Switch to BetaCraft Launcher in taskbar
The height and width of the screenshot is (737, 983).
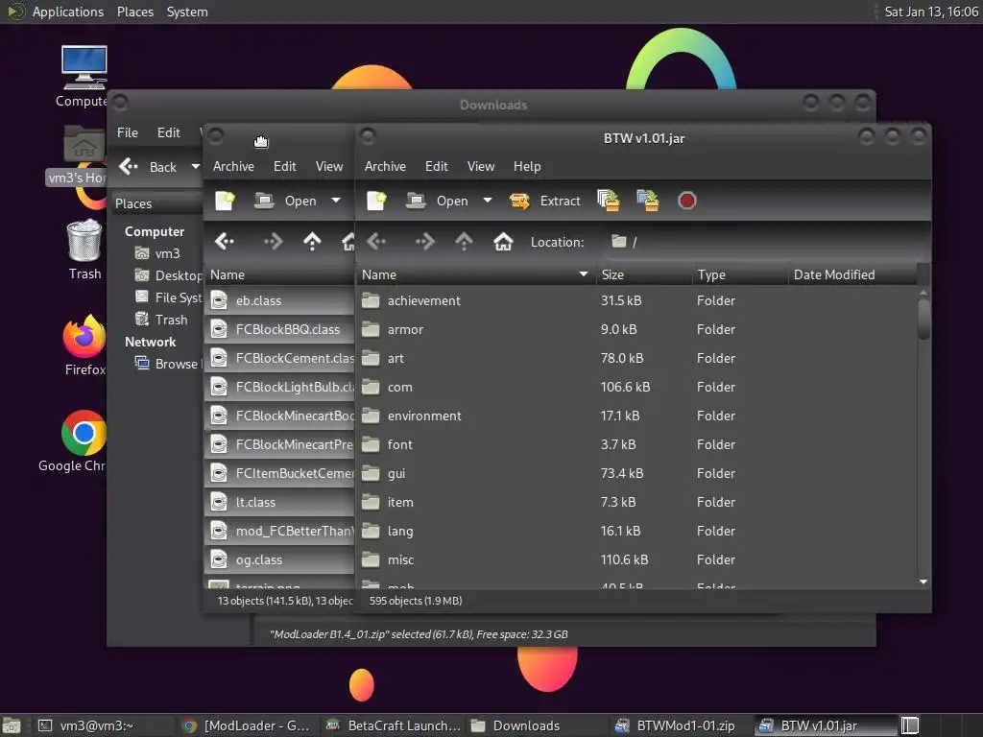[394, 725]
